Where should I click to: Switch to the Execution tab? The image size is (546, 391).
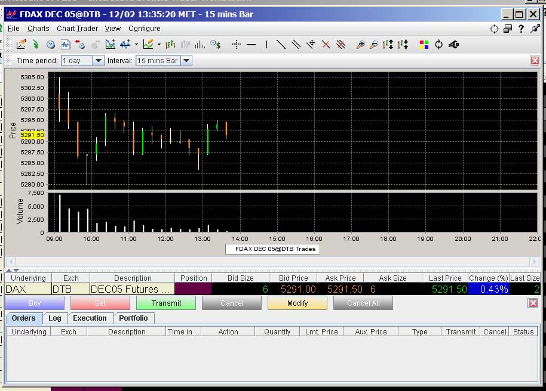(90, 318)
